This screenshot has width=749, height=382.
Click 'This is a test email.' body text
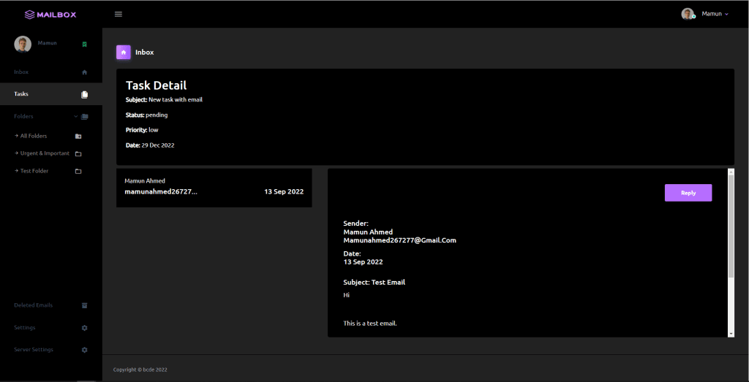click(x=370, y=324)
